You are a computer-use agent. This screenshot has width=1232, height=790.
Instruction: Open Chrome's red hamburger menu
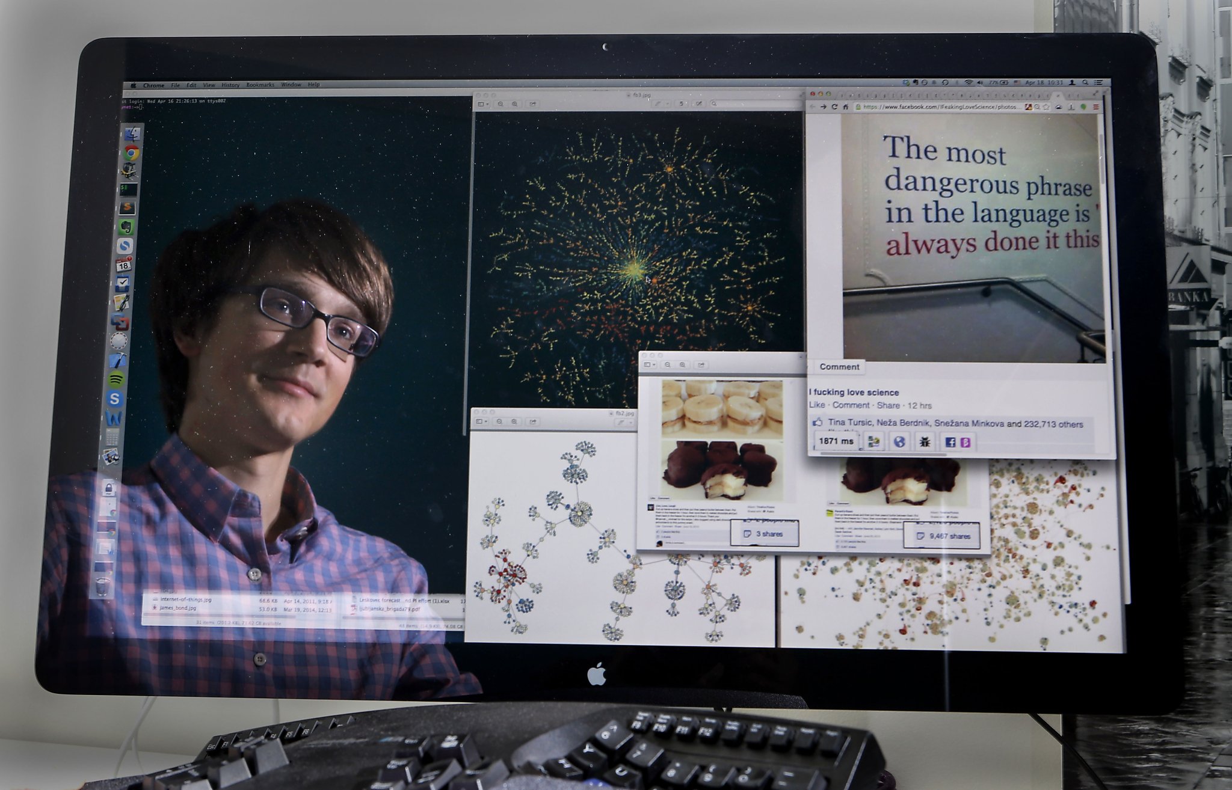1095,107
